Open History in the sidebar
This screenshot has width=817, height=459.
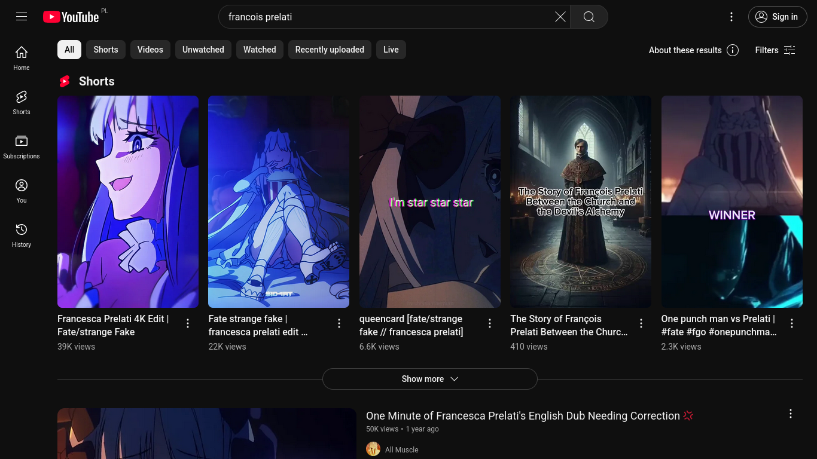click(x=22, y=235)
